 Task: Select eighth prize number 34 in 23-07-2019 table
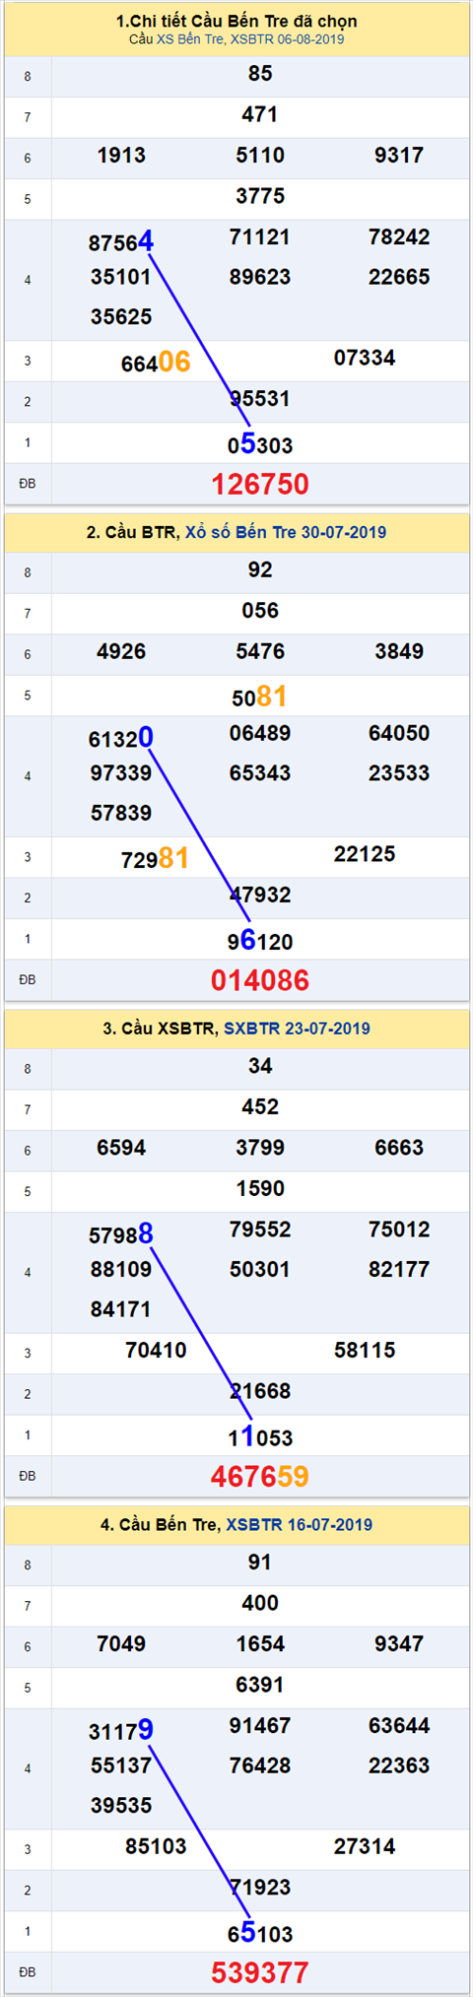tap(260, 1067)
